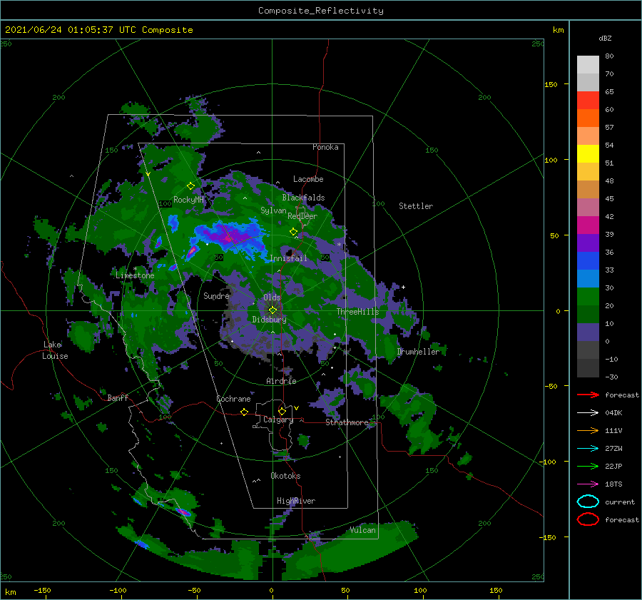Viewport: 642px width, 600px height.
Task: Click the Vulcan label
Action: click(362, 530)
